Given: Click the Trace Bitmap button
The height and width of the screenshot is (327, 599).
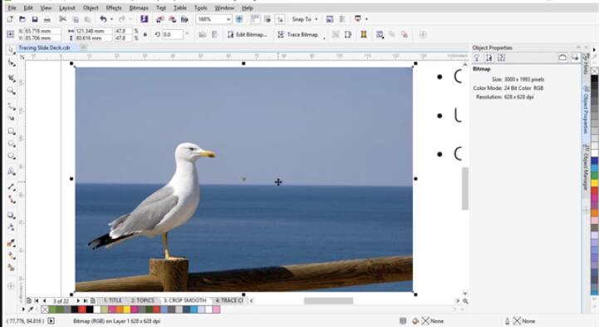Looking at the screenshot, I should [298, 34].
